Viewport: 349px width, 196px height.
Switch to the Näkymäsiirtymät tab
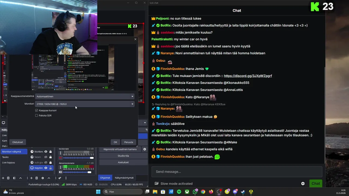(124, 178)
